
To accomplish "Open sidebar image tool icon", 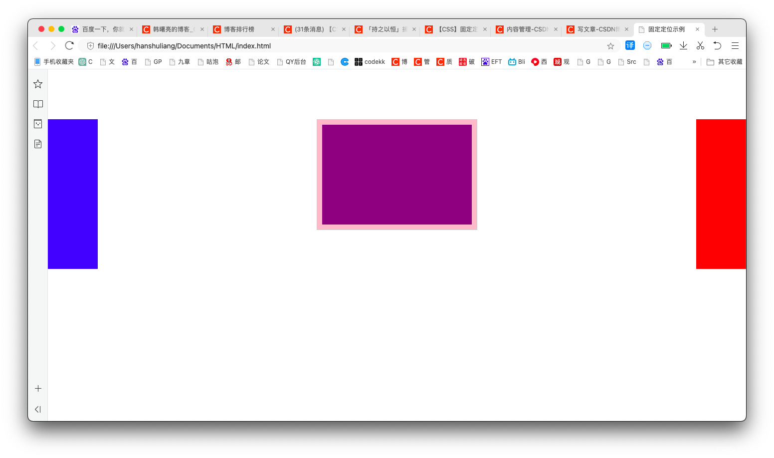I will [x=38, y=124].
